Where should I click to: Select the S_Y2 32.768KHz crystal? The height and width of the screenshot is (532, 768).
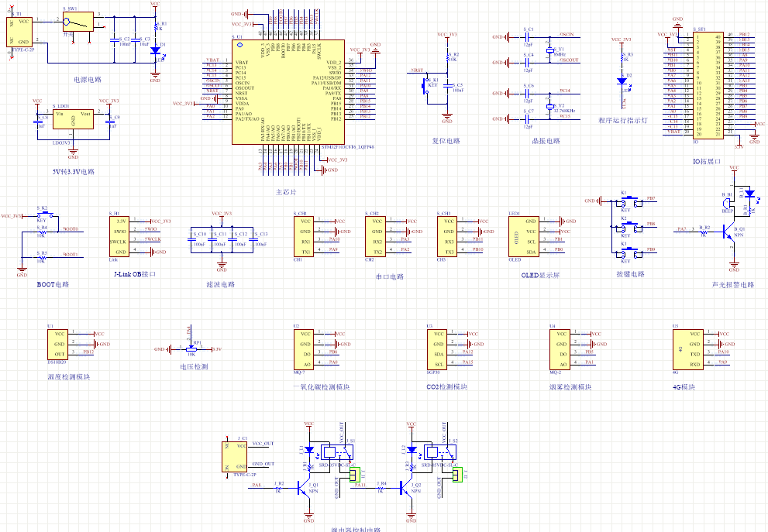coord(549,106)
